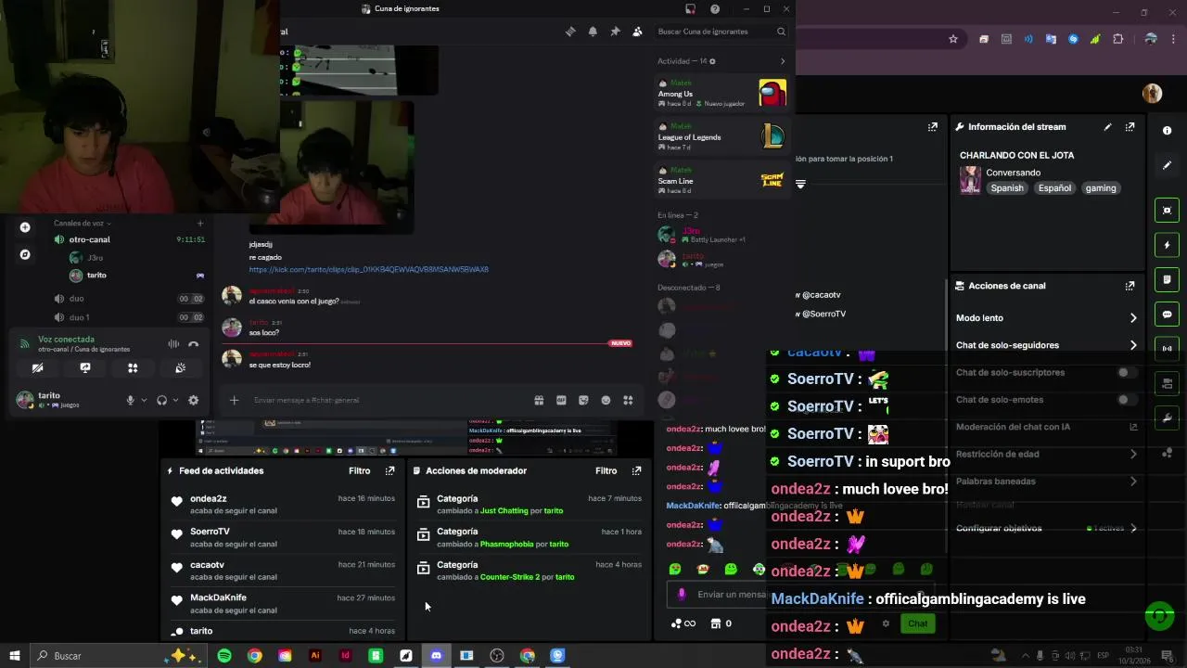Bookmark page with Chrome star icon
The image size is (1187, 668).
pyautogui.click(x=952, y=39)
